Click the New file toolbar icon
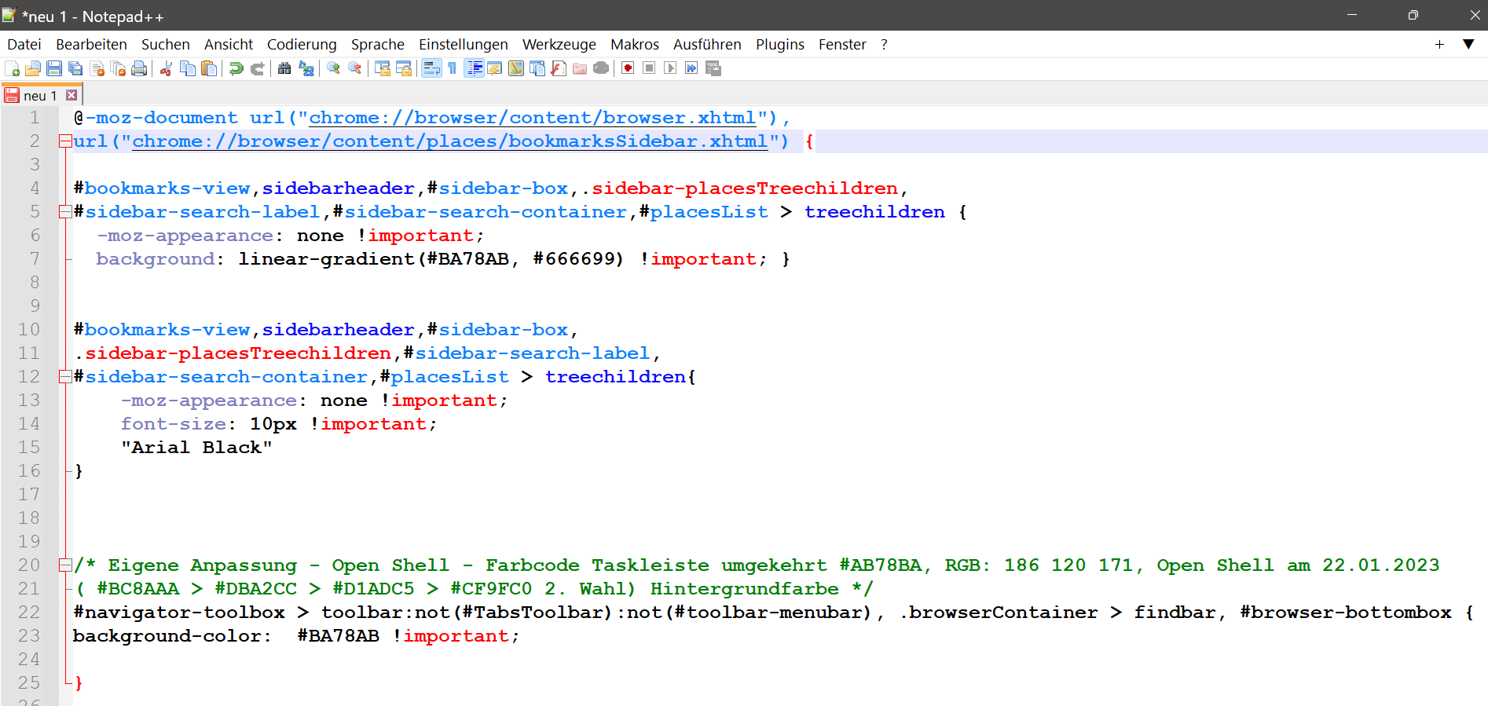Screen dimensions: 1488x706 [13, 69]
